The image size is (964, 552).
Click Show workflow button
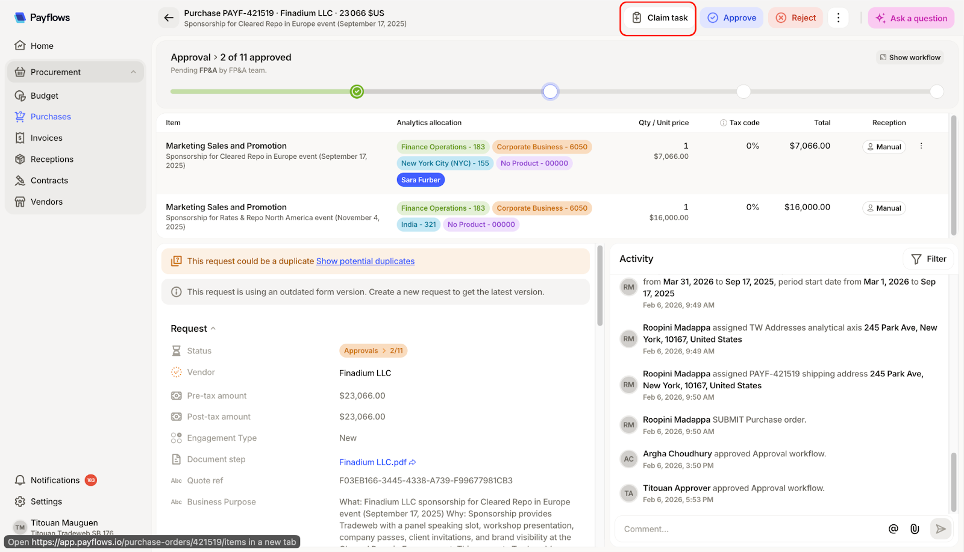pyautogui.click(x=910, y=57)
